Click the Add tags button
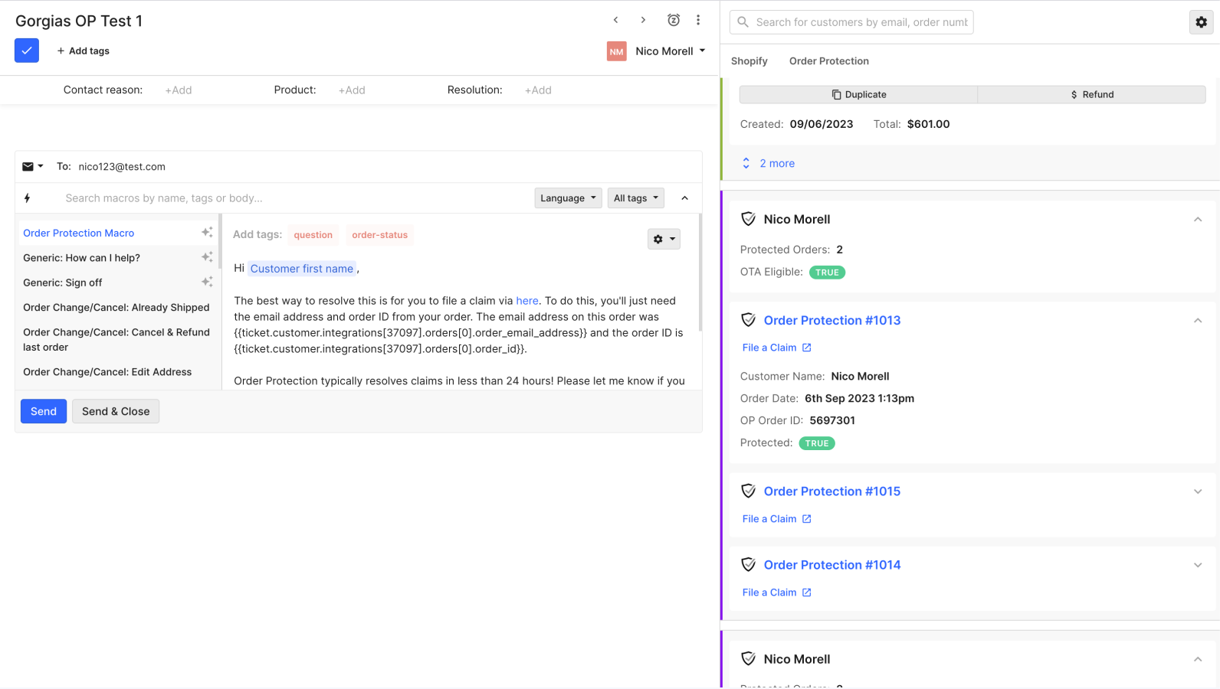 (x=83, y=51)
